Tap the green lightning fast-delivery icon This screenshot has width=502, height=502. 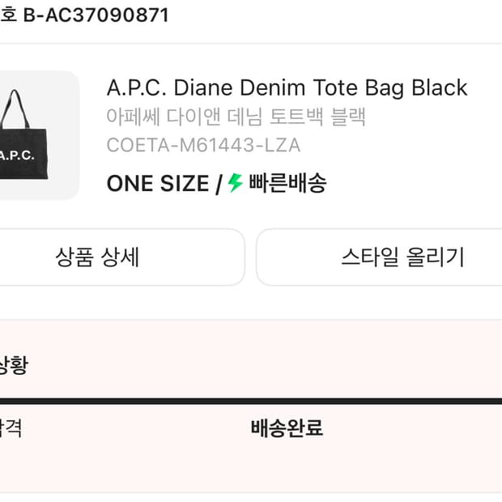(235, 183)
